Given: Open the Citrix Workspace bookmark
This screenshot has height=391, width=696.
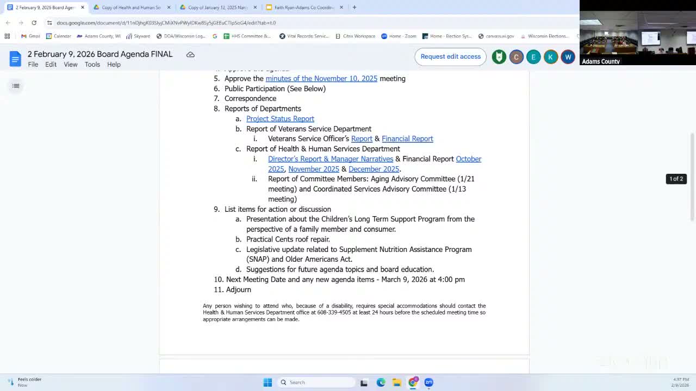Looking at the screenshot, I should click(355, 36).
